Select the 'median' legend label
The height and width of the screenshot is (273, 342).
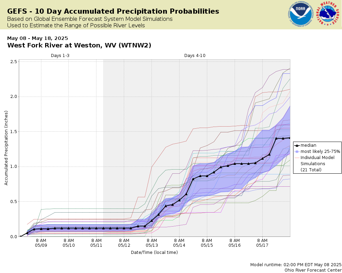pos(308,145)
